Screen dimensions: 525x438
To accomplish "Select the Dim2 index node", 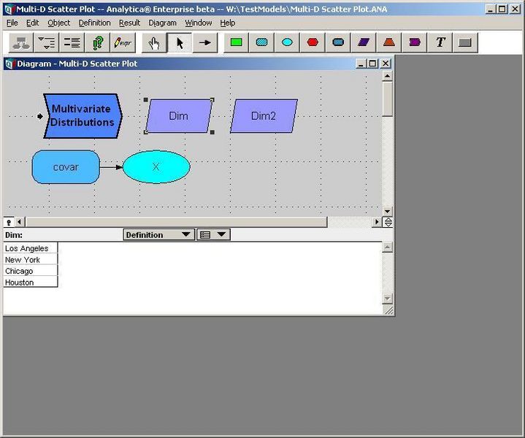I will click(x=264, y=116).
